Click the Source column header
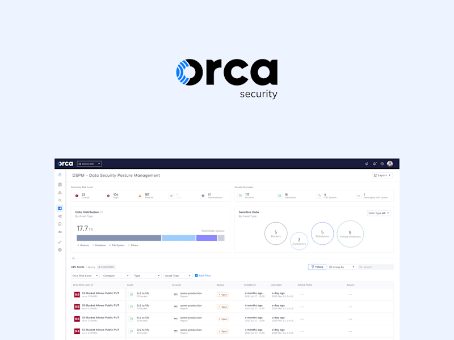 point(350,285)
